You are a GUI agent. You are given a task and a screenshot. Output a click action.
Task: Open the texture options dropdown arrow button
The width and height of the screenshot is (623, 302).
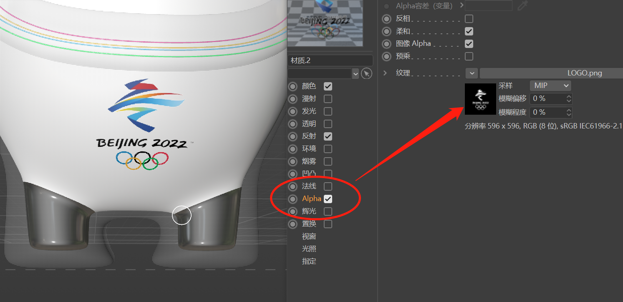tap(472, 73)
